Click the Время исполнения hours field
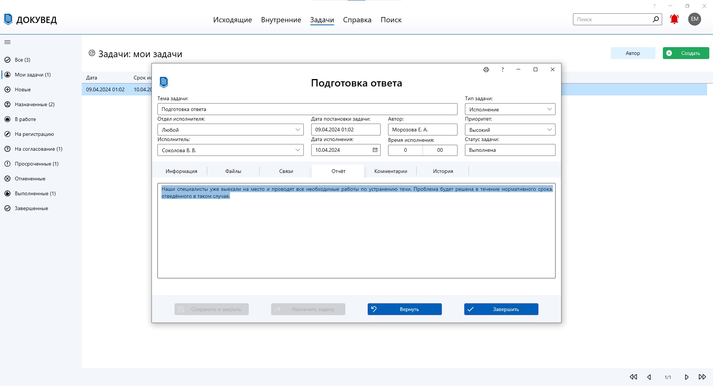 [x=406, y=150]
